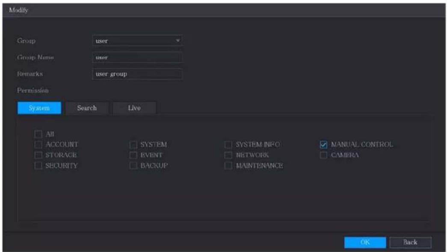Select the System permission tab
The height and width of the screenshot is (252, 447).
tap(39, 108)
